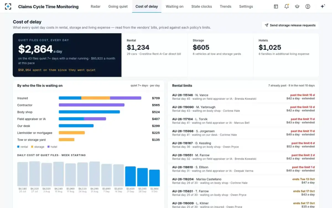
Task: Go to the Waiting on tab
Action: tap(175, 6)
